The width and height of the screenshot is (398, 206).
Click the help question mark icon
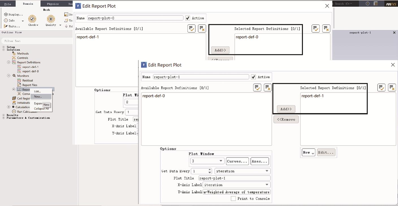pos(367,4)
